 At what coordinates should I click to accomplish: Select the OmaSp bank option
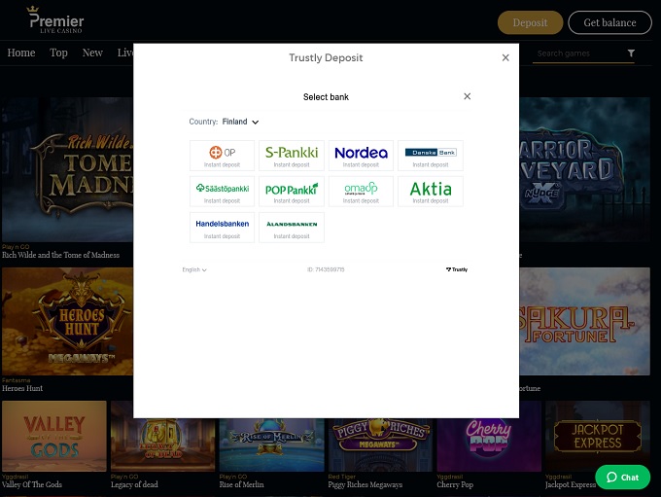click(361, 192)
